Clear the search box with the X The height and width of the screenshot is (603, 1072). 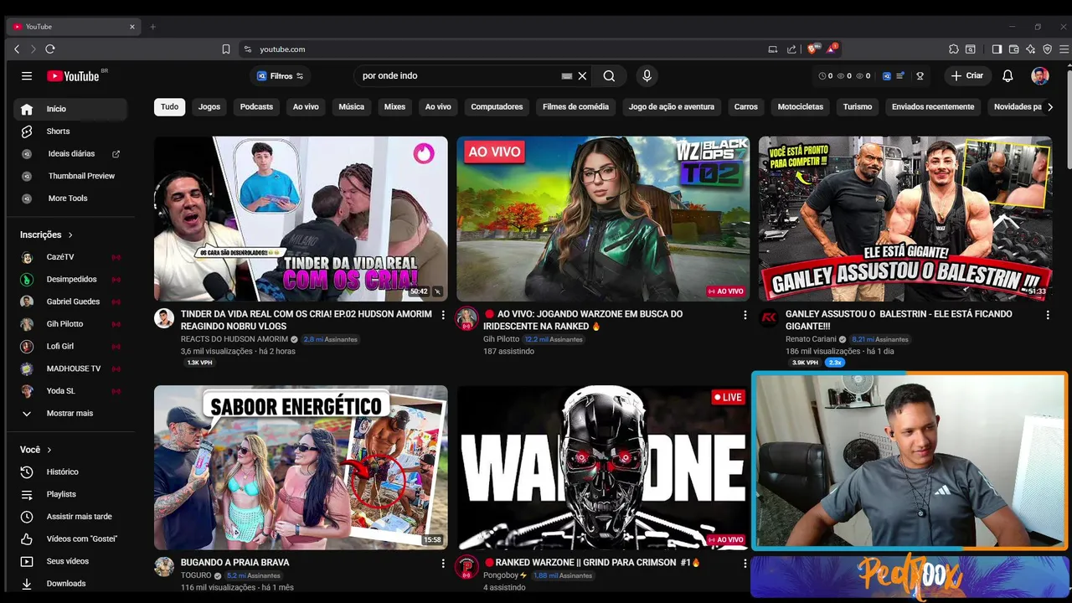click(582, 76)
